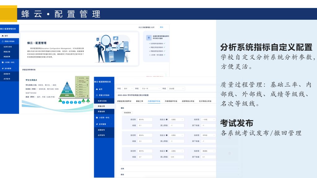Select 质量过程 in the front window sidebar
Viewport: 317px width, 178px height.
[102, 106]
